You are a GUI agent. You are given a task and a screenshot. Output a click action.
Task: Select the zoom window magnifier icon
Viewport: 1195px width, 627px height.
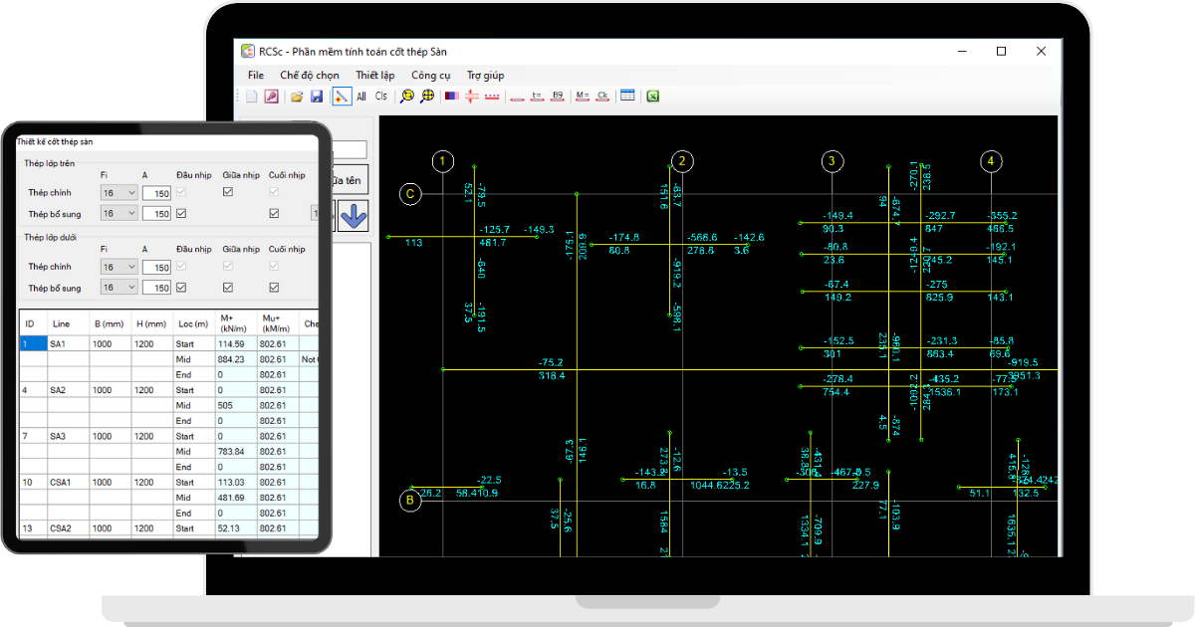pyautogui.click(x=406, y=97)
